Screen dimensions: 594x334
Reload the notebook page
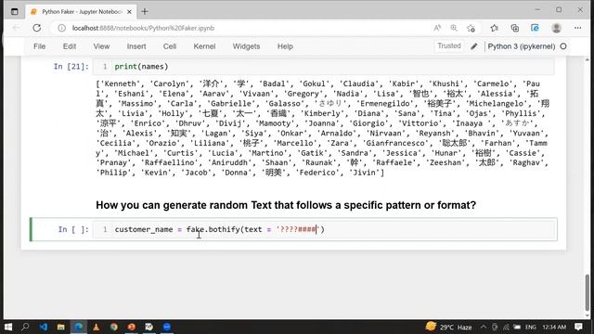pos(37,28)
